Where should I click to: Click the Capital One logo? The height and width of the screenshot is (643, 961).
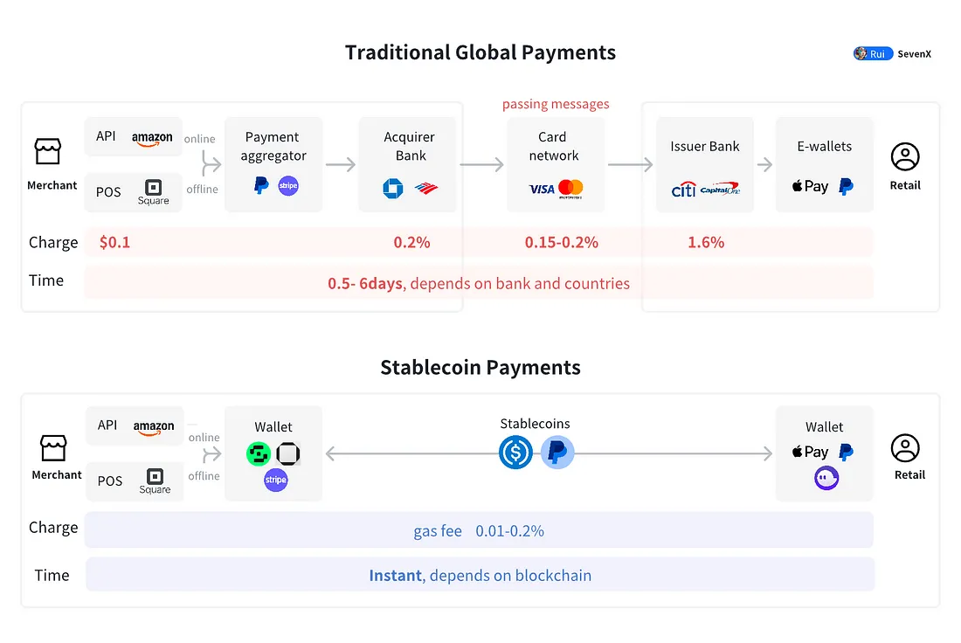[720, 189]
